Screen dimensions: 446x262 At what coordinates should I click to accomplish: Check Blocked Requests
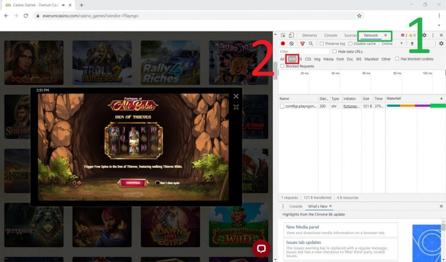tap(283, 66)
